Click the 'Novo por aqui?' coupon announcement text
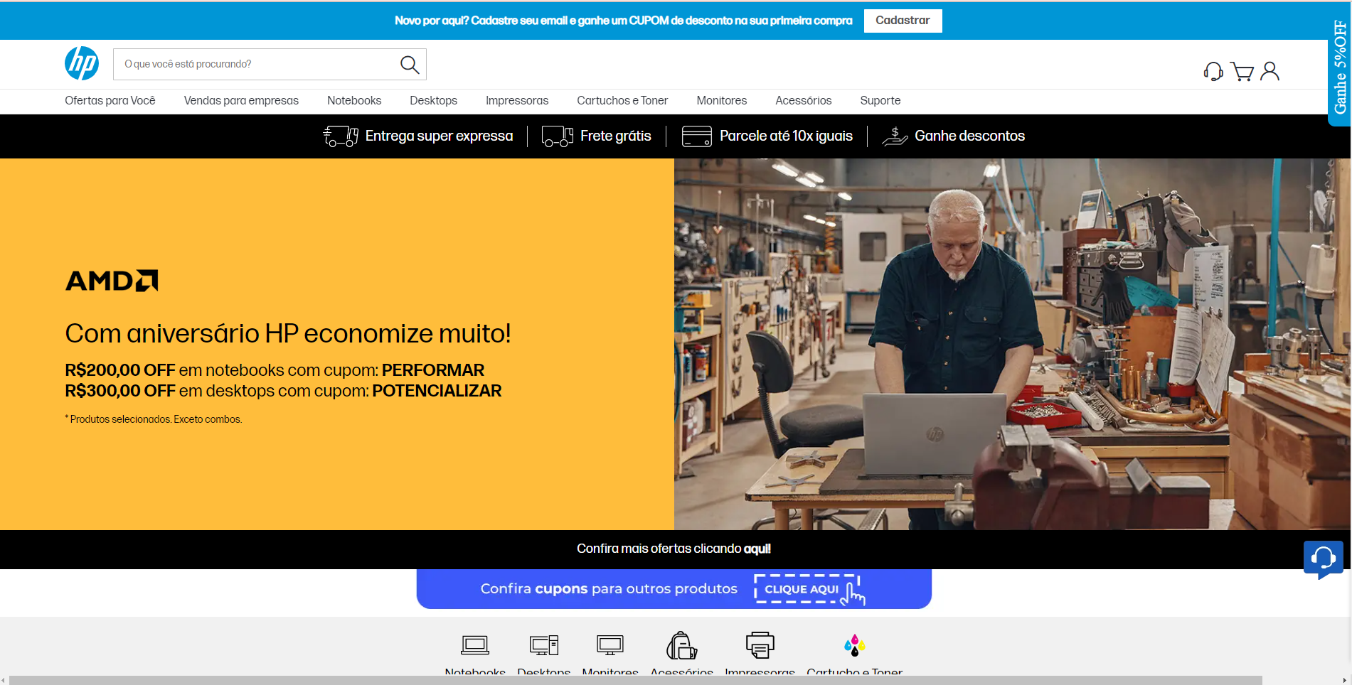 (624, 21)
